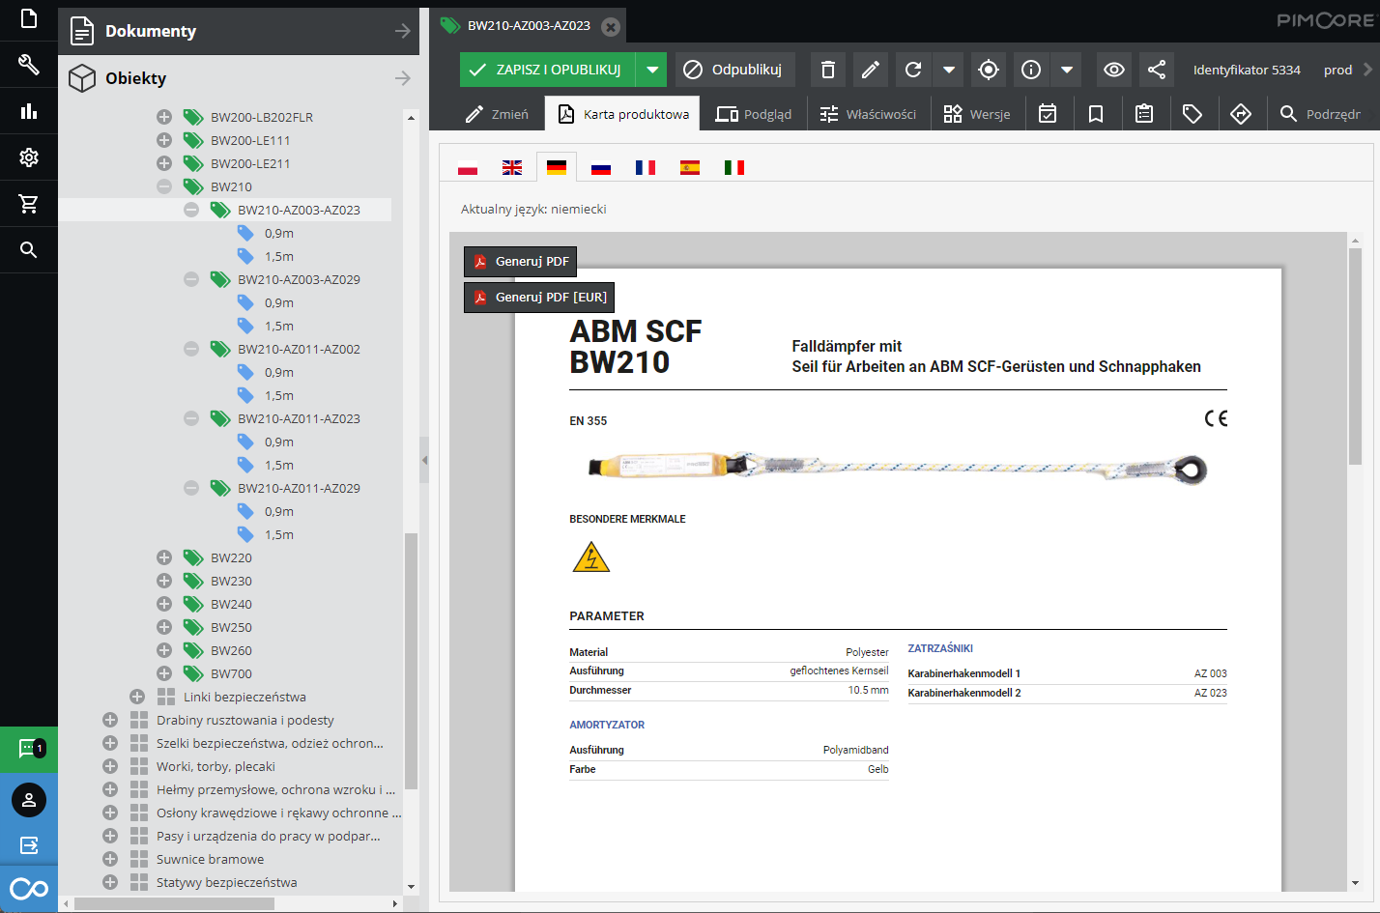Click the Odpublikuj button
Viewport: 1380px width, 913px height.
(x=734, y=70)
